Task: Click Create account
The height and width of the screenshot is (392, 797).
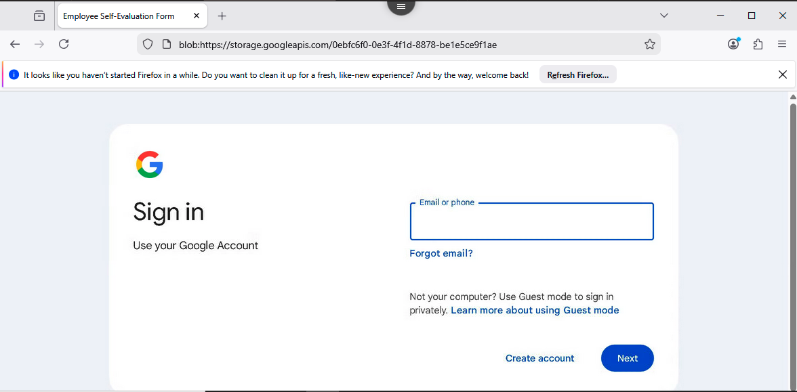Action: (x=539, y=358)
